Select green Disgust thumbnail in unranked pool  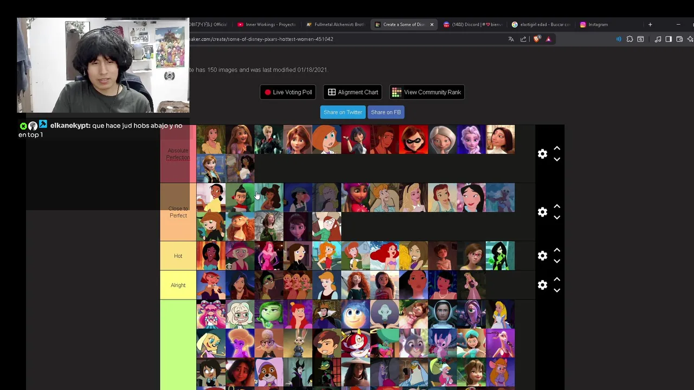click(268, 314)
